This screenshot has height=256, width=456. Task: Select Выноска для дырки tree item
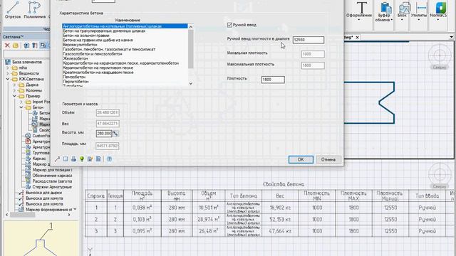(43, 193)
